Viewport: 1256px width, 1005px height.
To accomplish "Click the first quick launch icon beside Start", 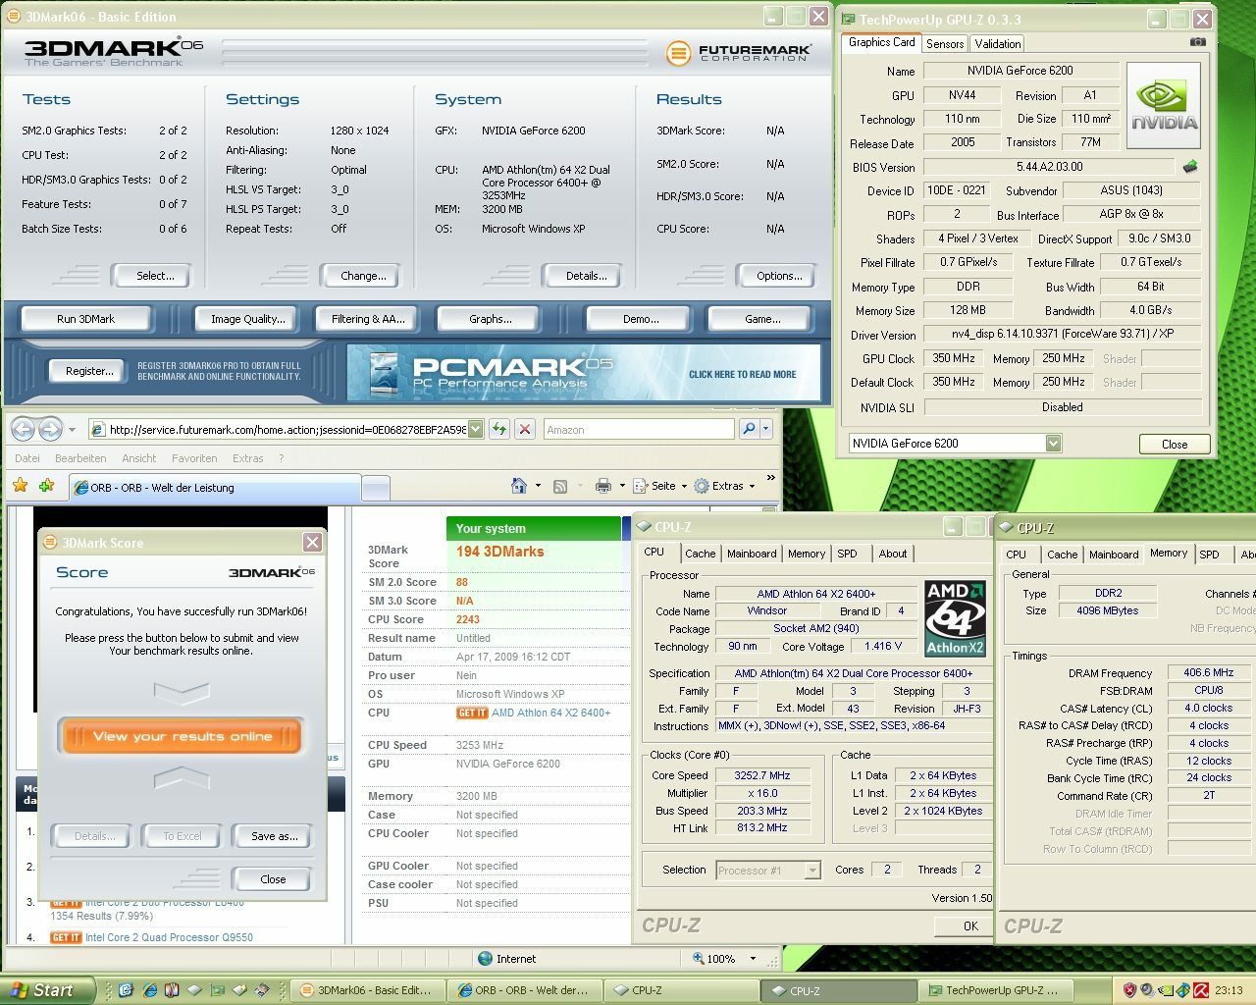I will [126, 990].
